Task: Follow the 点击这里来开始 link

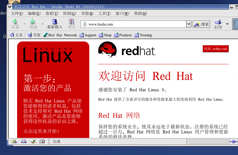Action: tap(41, 131)
